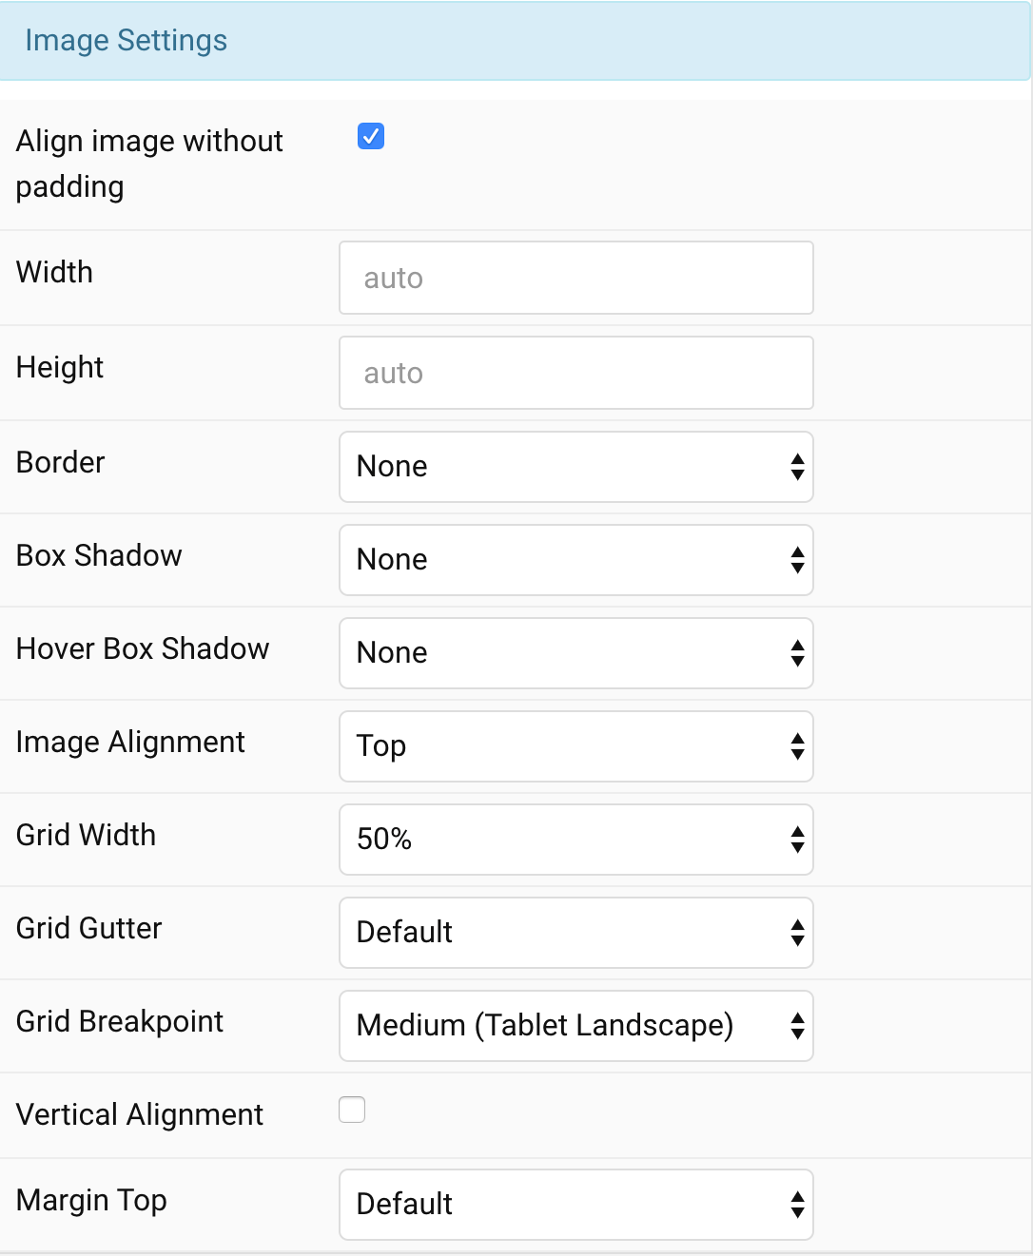The width and height of the screenshot is (1033, 1256).
Task: Click the Width input field
Action: [x=575, y=278]
